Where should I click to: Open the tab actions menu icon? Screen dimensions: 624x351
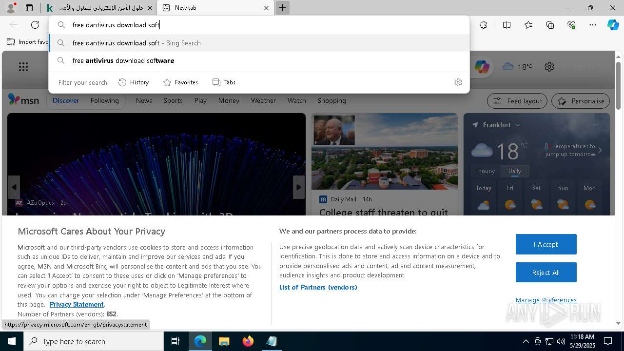pyautogui.click(x=29, y=8)
